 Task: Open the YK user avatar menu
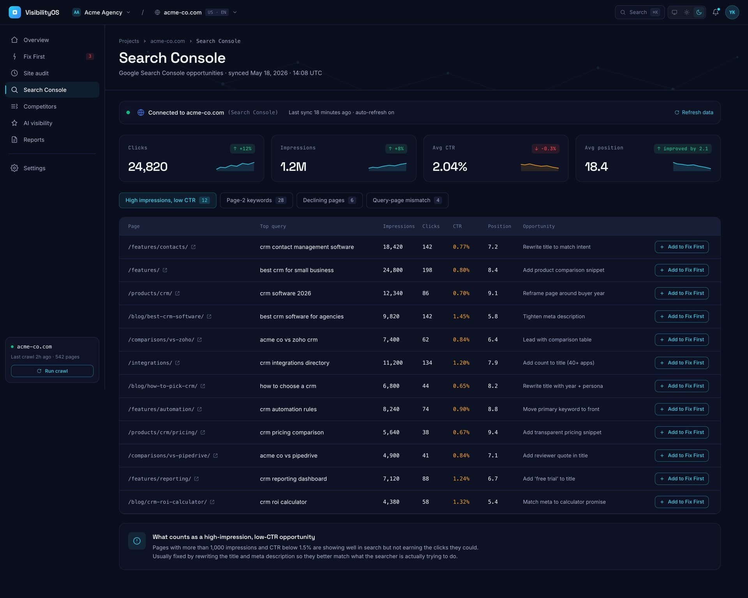pos(732,12)
